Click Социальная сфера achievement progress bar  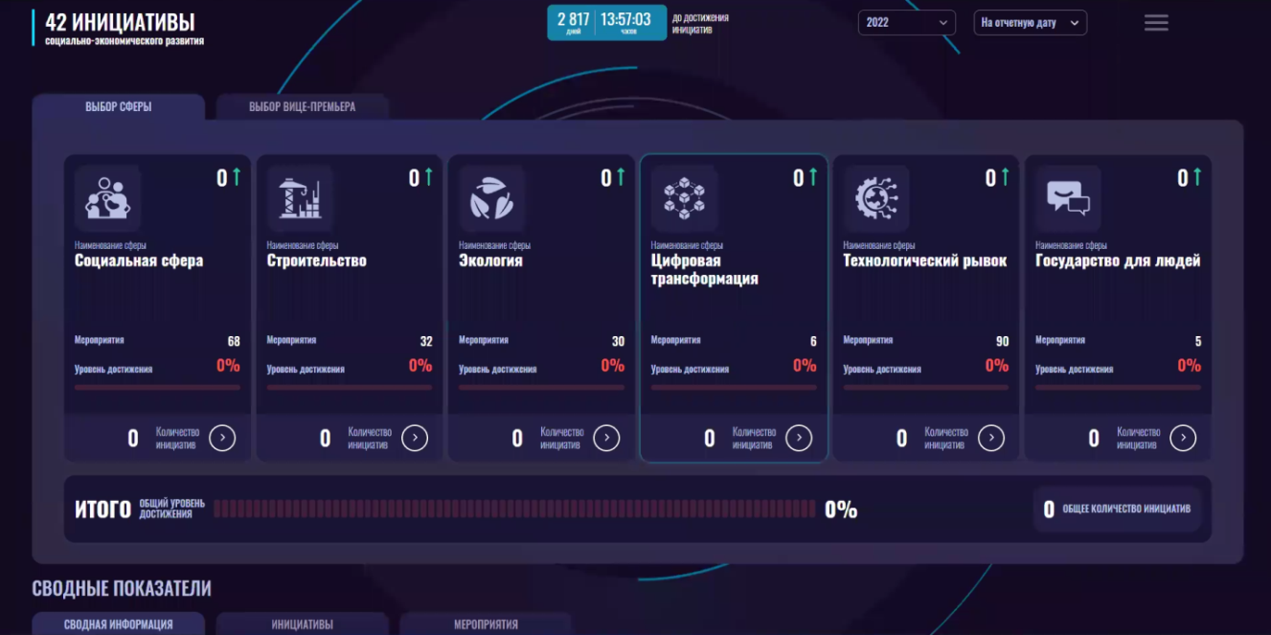(157, 388)
